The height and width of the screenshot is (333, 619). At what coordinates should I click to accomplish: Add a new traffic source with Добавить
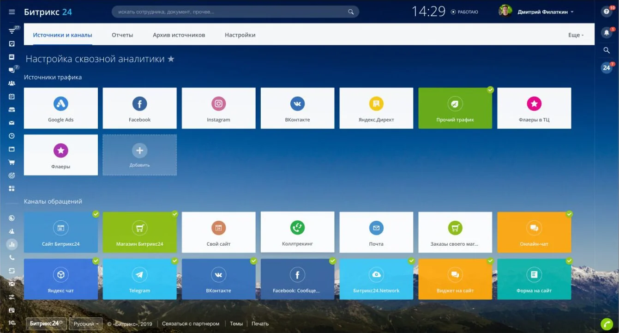pos(139,155)
